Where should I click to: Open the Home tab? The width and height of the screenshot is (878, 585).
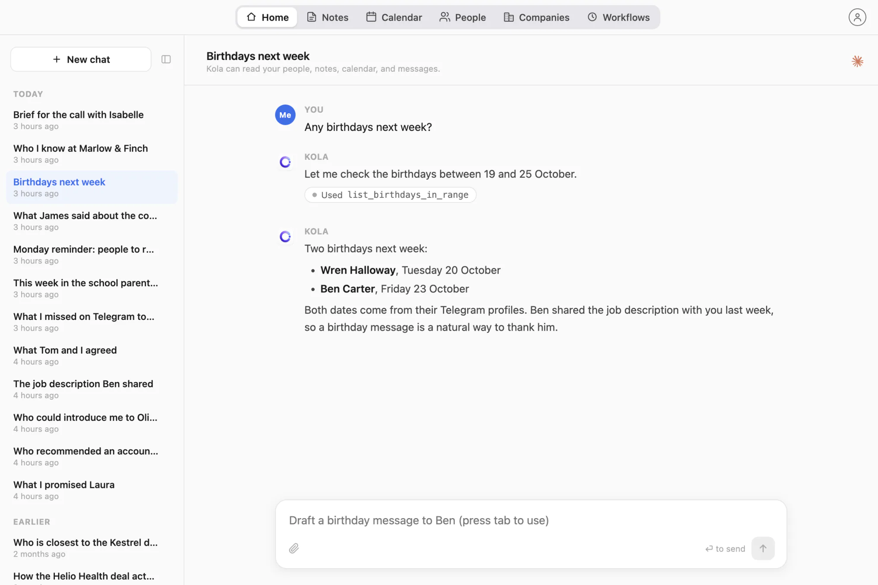(267, 17)
